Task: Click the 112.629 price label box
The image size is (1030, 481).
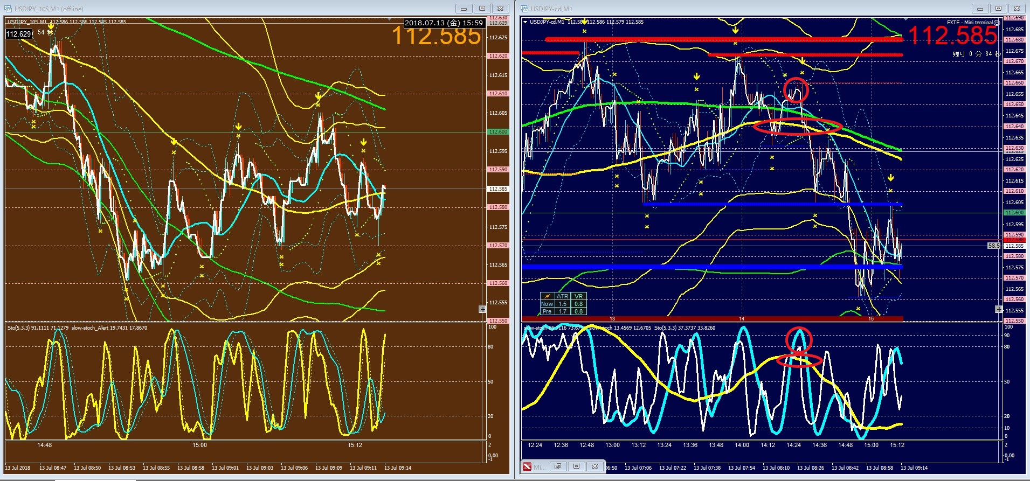Action: [19, 34]
